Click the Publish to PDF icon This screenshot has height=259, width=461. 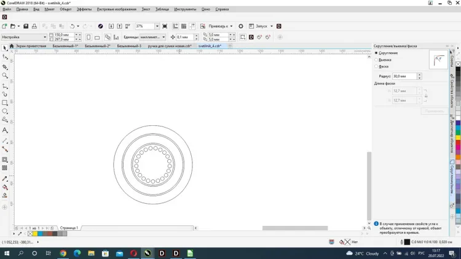(128, 26)
